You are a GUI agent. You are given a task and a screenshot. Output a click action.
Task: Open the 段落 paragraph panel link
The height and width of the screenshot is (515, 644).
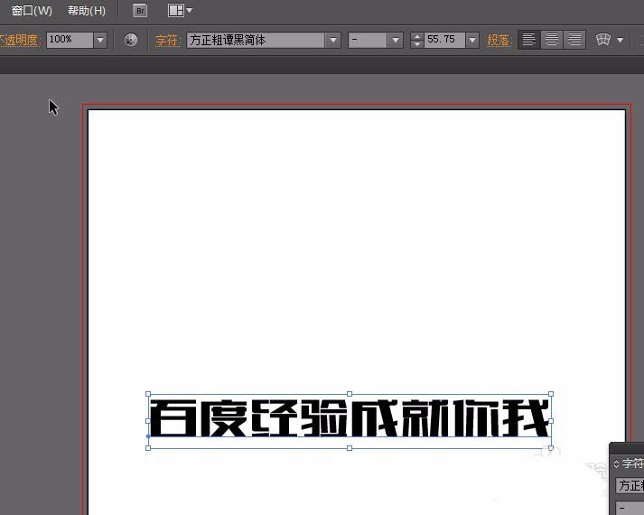tap(499, 41)
